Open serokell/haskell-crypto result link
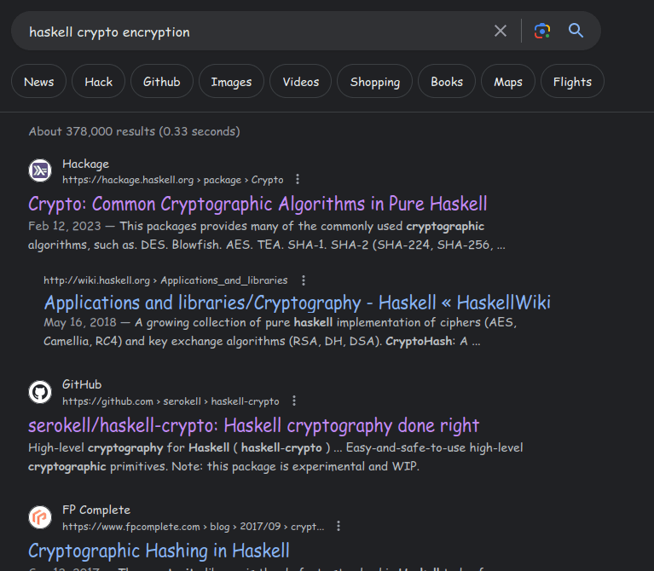 (253, 425)
